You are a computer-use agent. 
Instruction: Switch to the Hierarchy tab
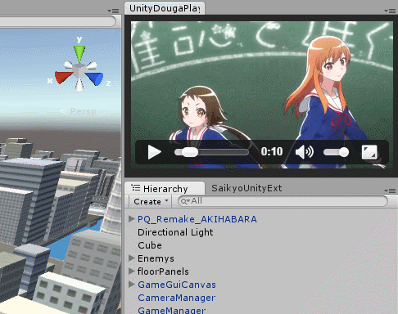point(165,188)
